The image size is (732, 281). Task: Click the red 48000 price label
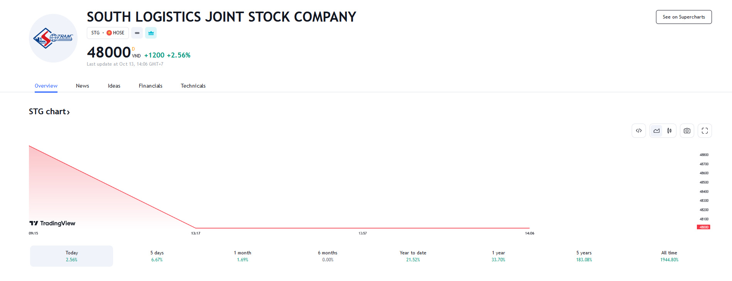[x=703, y=227]
